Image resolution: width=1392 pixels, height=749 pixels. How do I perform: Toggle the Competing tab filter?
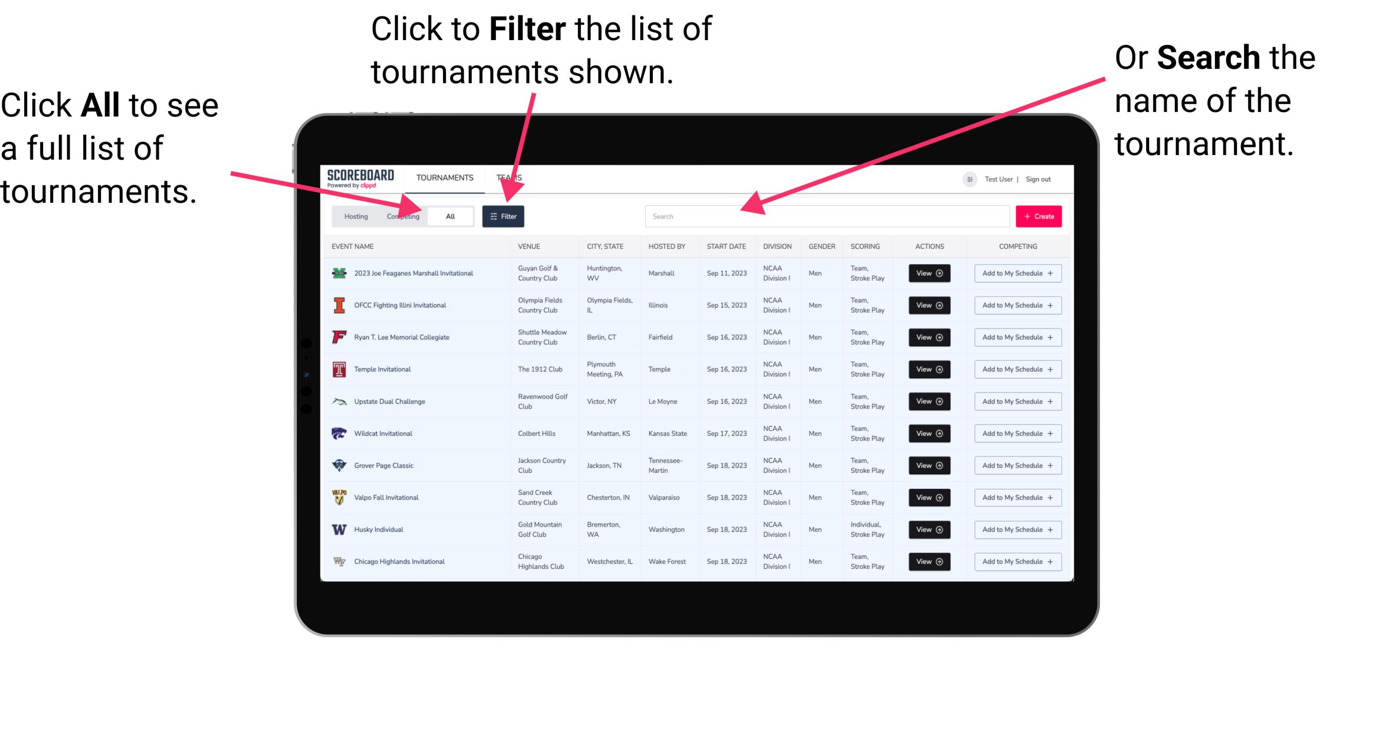pyautogui.click(x=403, y=216)
